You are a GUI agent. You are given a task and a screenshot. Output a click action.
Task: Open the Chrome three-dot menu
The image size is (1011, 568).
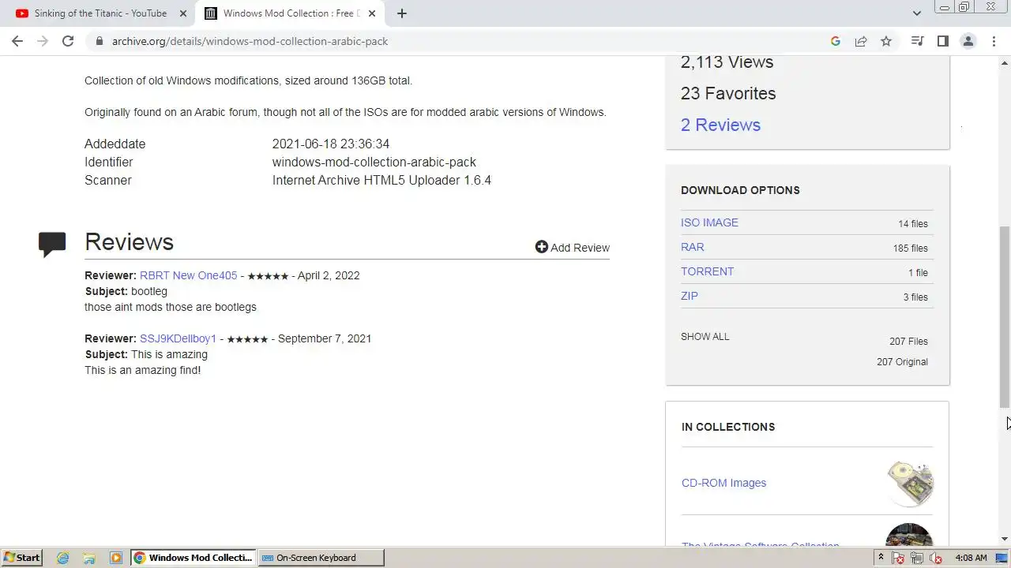[994, 41]
